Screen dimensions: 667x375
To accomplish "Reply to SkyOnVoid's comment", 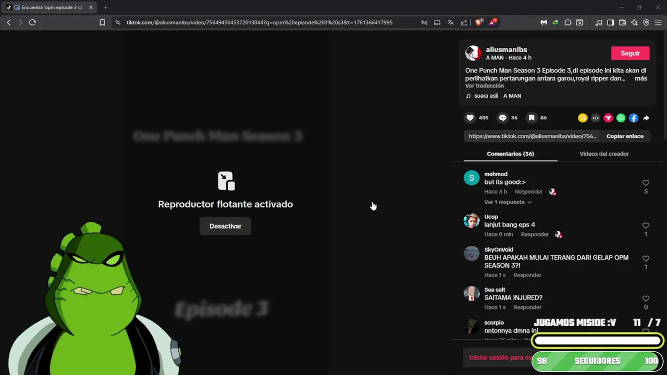I will (x=527, y=275).
